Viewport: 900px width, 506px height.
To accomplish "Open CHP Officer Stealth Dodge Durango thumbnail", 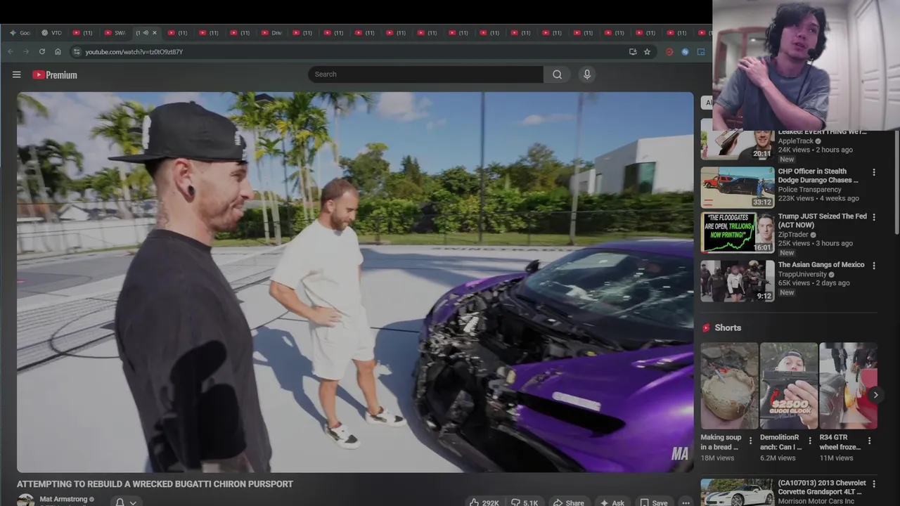I will coord(737,187).
